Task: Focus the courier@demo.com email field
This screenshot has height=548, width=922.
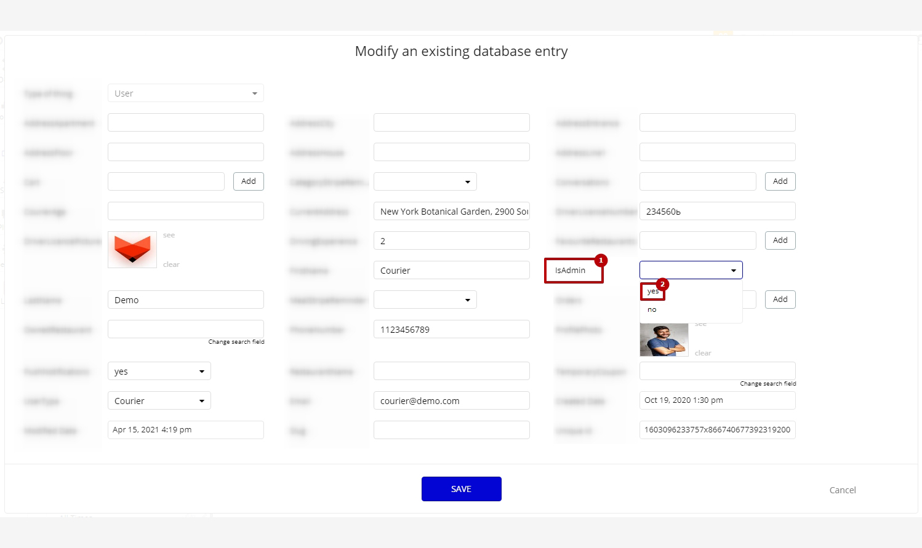Action: tap(451, 401)
